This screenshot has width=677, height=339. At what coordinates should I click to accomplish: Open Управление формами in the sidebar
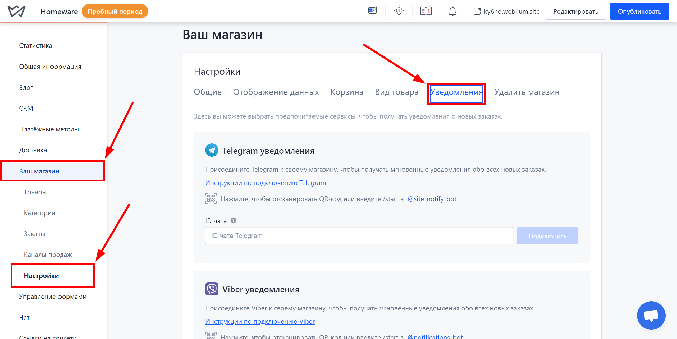point(53,296)
